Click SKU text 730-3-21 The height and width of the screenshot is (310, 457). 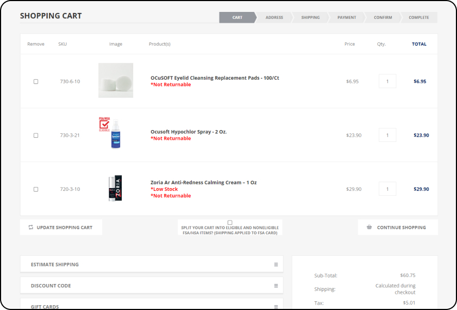[70, 135]
